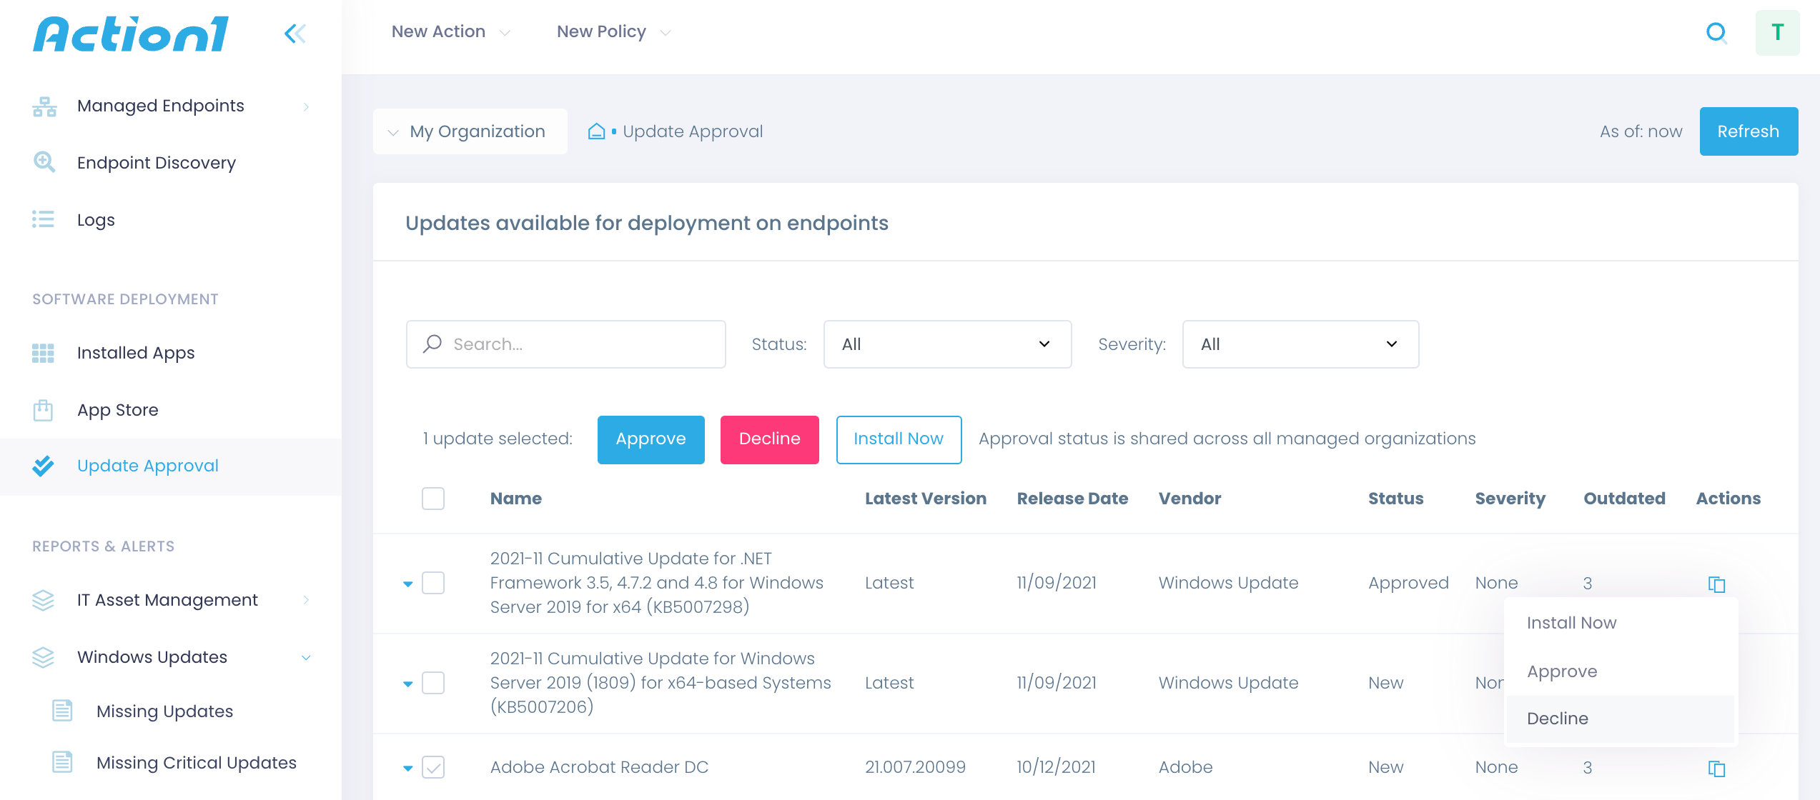Image resolution: width=1820 pixels, height=800 pixels.
Task: Click the Endpoint Discovery sidebar icon
Action: pyautogui.click(x=44, y=162)
